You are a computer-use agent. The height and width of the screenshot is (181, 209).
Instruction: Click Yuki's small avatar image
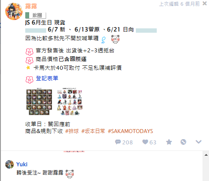click(x=10, y=164)
